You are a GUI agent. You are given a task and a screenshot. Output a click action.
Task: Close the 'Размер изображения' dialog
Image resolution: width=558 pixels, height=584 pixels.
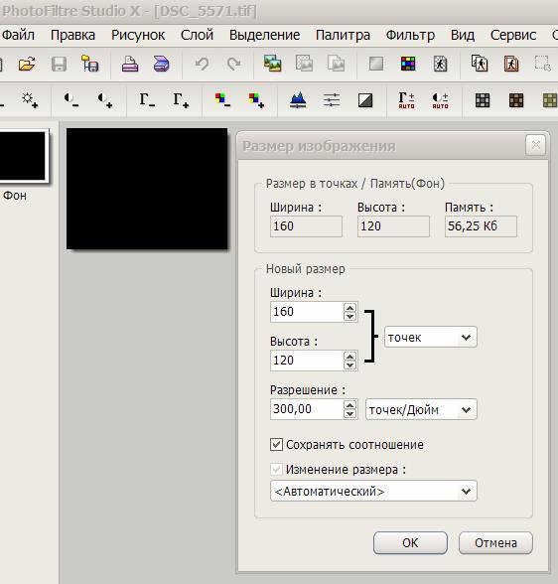coord(536,145)
